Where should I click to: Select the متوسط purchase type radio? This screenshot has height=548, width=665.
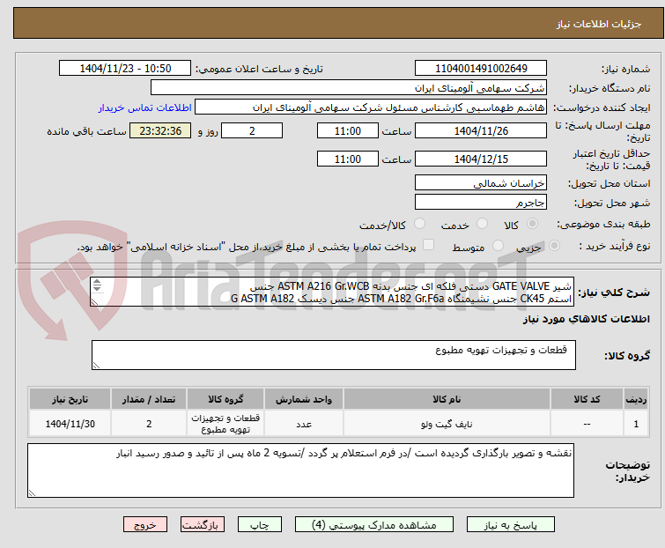click(x=498, y=246)
